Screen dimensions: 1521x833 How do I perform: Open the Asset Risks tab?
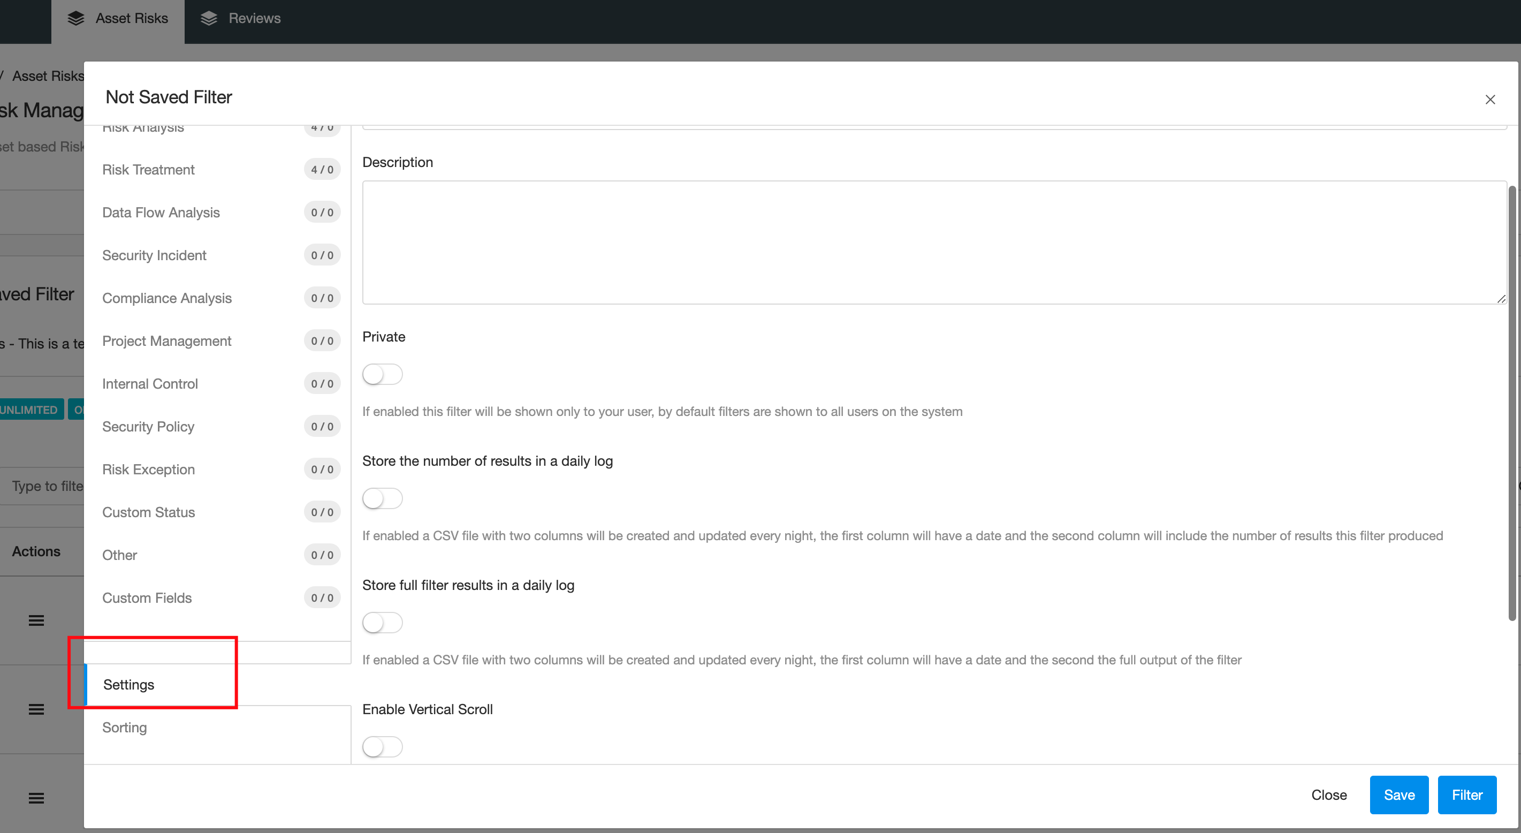[x=118, y=21]
